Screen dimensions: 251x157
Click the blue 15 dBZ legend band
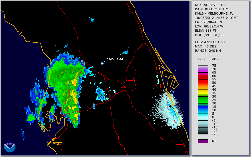[x=203, y=109]
